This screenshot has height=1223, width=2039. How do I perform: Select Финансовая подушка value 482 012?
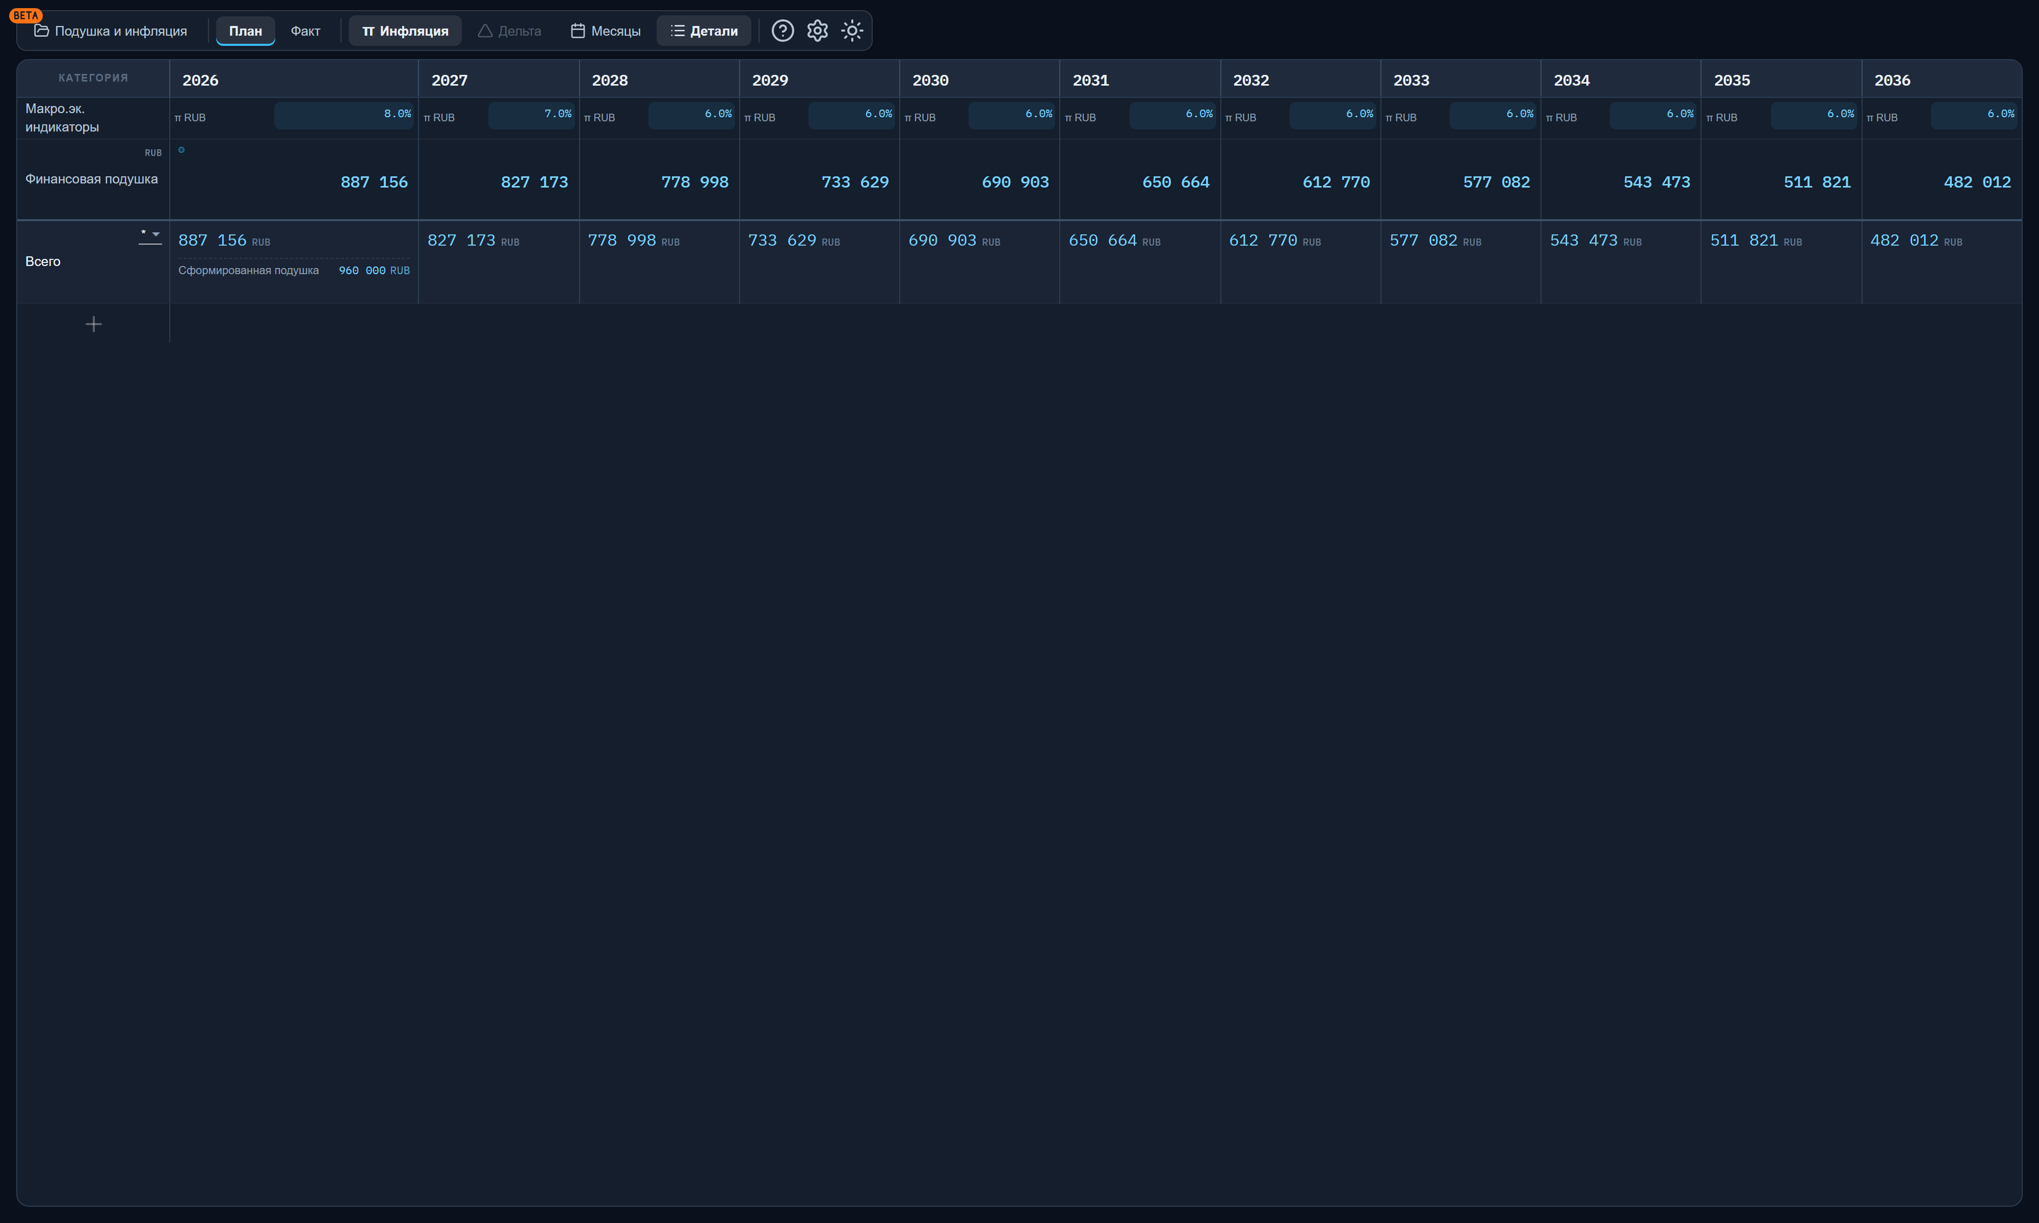click(x=1977, y=182)
